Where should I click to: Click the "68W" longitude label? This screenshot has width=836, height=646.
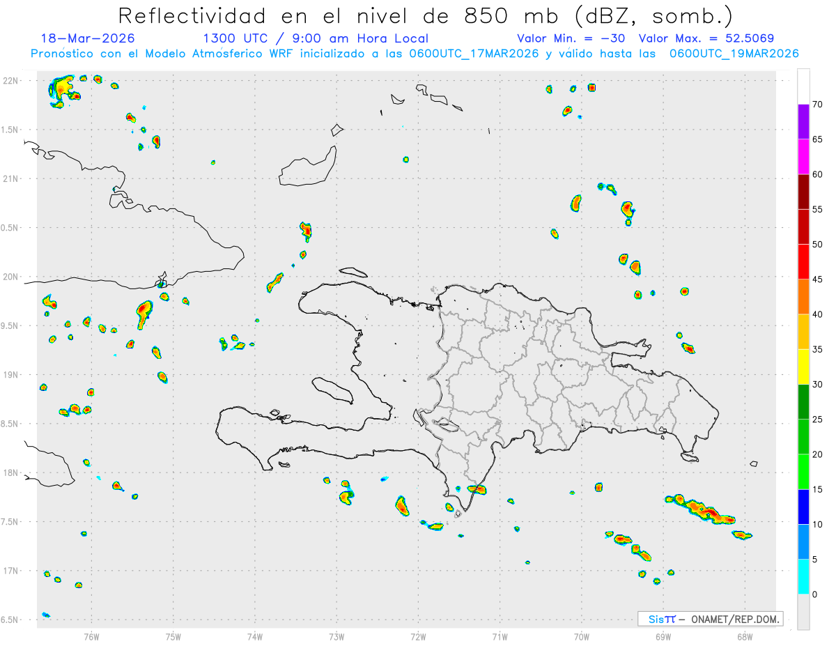[744, 636]
